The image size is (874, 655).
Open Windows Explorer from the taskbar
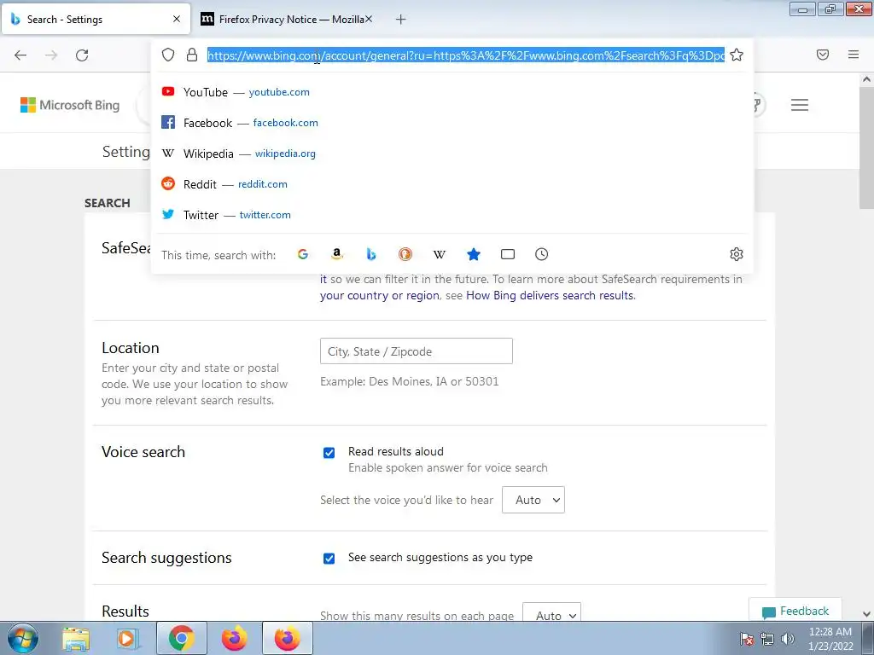pos(76,639)
